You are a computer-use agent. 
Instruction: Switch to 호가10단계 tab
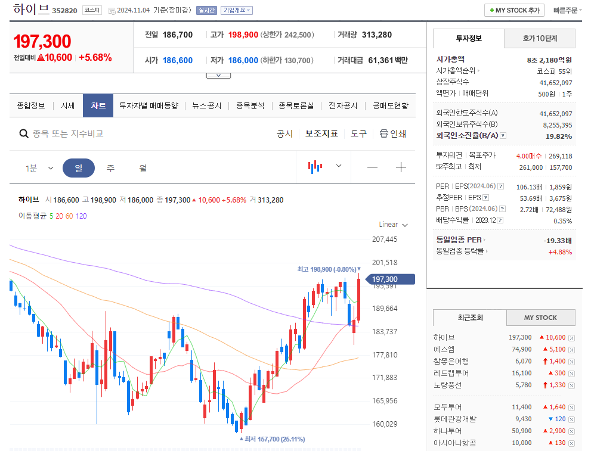coord(540,38)
